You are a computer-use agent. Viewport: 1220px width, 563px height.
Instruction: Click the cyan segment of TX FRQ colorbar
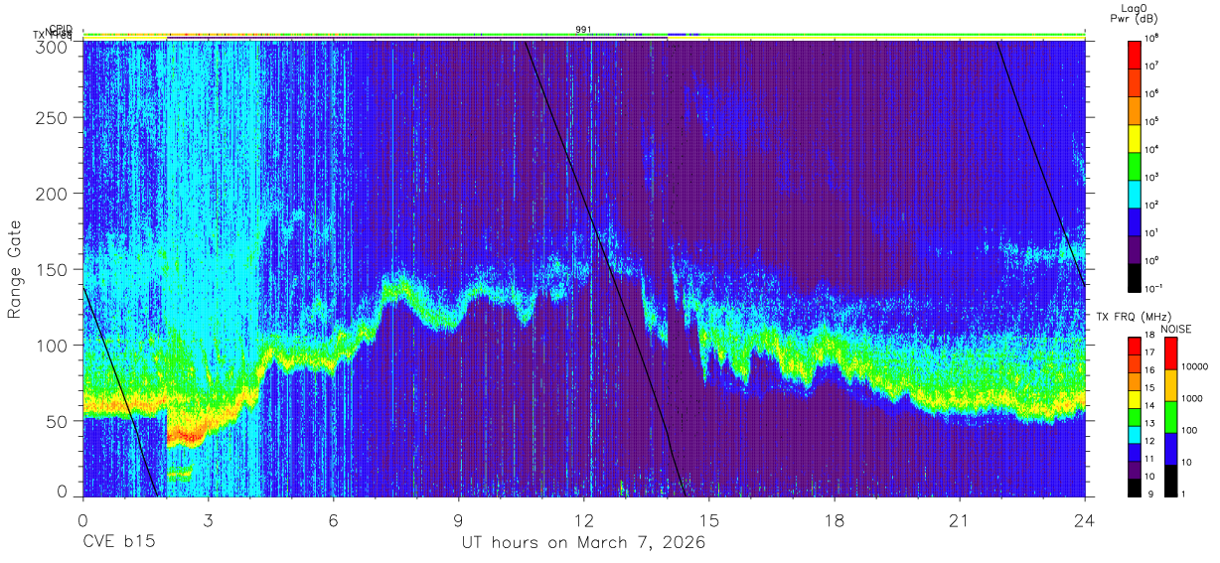(1135, 434)
